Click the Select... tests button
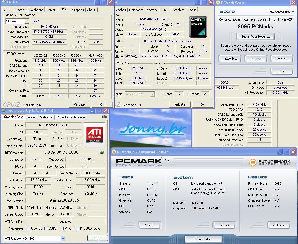Image resolution: width=298 pixels, height=244 pixels. point(150,225)
